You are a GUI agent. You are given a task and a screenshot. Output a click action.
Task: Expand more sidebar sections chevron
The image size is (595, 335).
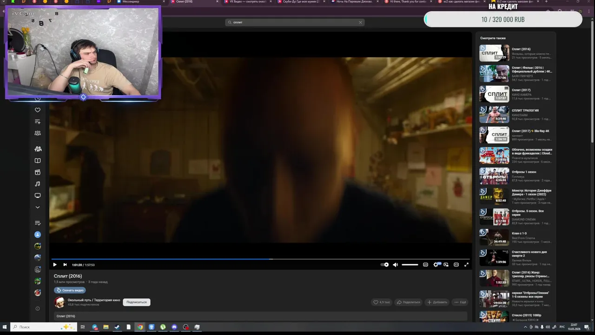(x=38, y=208)
